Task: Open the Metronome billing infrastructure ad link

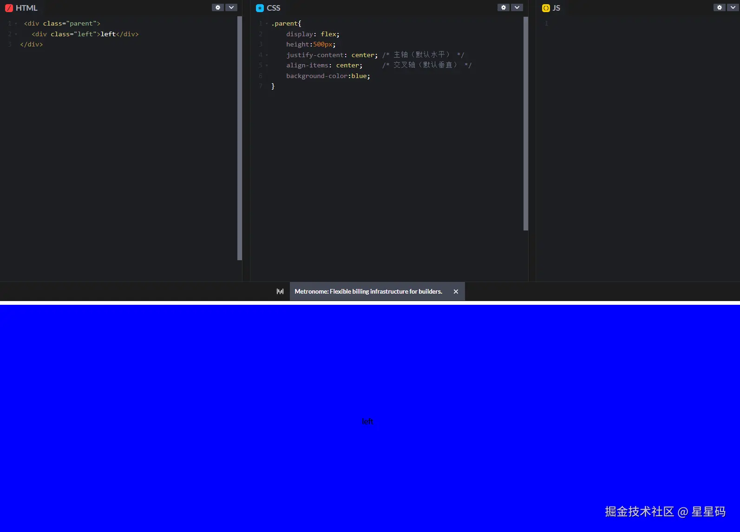Action: 368,291
